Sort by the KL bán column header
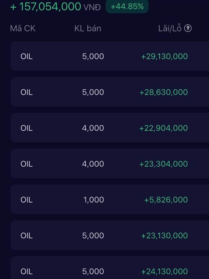The image size is (209, 279). pos(88,29)
